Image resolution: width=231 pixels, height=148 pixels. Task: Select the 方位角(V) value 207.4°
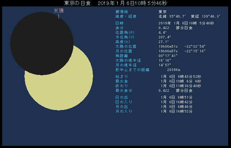pos(165,37)
